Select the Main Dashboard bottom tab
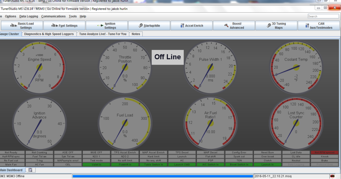341x179 pixels. 12,170
